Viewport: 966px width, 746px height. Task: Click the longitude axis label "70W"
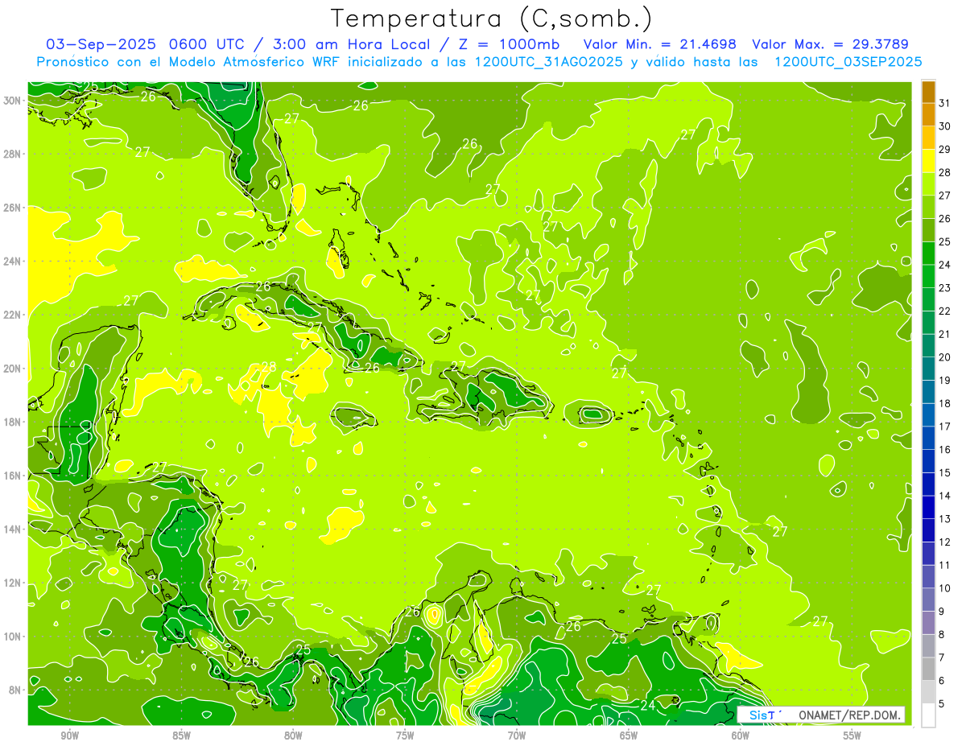click(x=517, y=736)
